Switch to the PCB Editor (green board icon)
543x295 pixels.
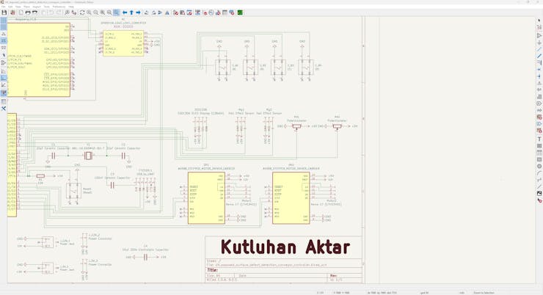240,12
